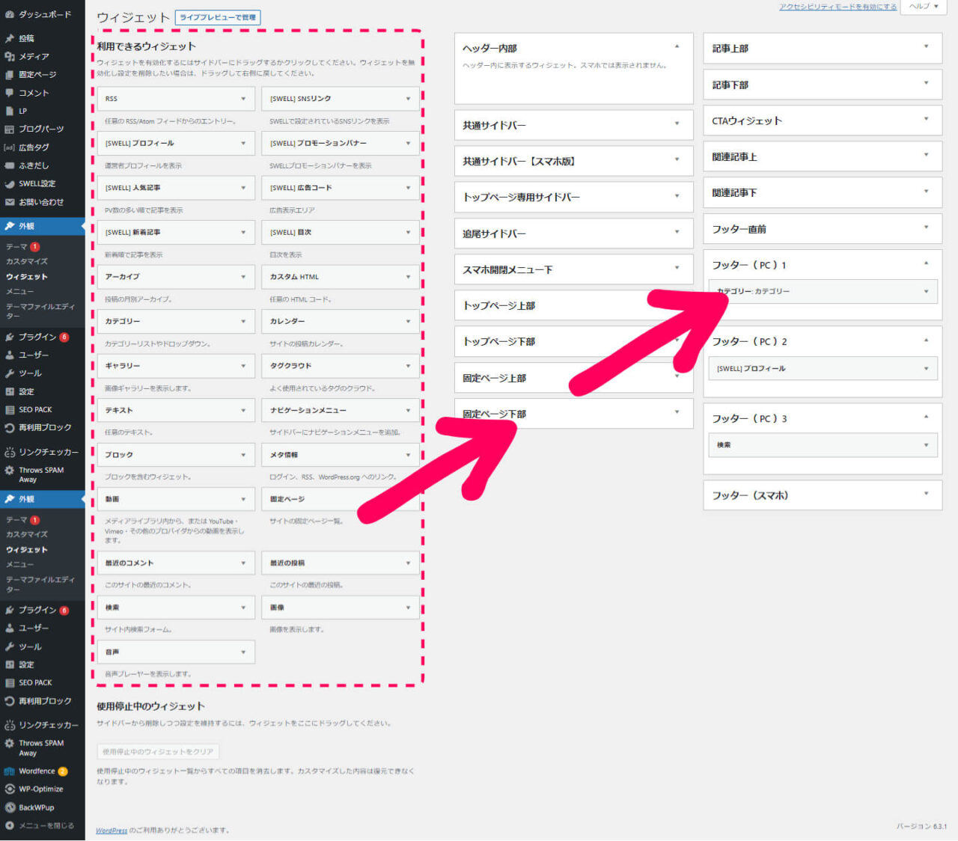Expand the 共通サイドバー【スマホ版】 widget area

(677, 159)
